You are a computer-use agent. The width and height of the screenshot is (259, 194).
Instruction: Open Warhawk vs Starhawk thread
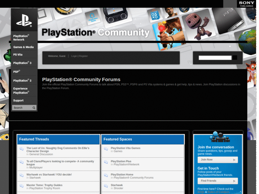pyautogui.click(x=49, y=175)
